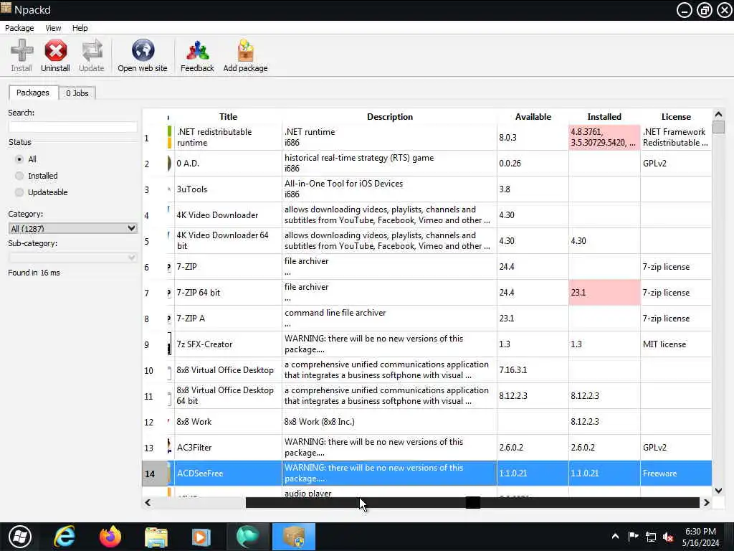Click the horizontal scrollbar thumb
The width and height of the screenshot is (734, 551).
click(473, 502)
